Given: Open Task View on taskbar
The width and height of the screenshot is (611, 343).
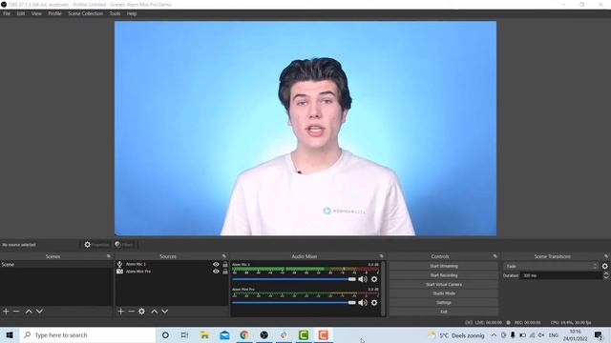Looking at the screenshot, I should tap(184, 334).
